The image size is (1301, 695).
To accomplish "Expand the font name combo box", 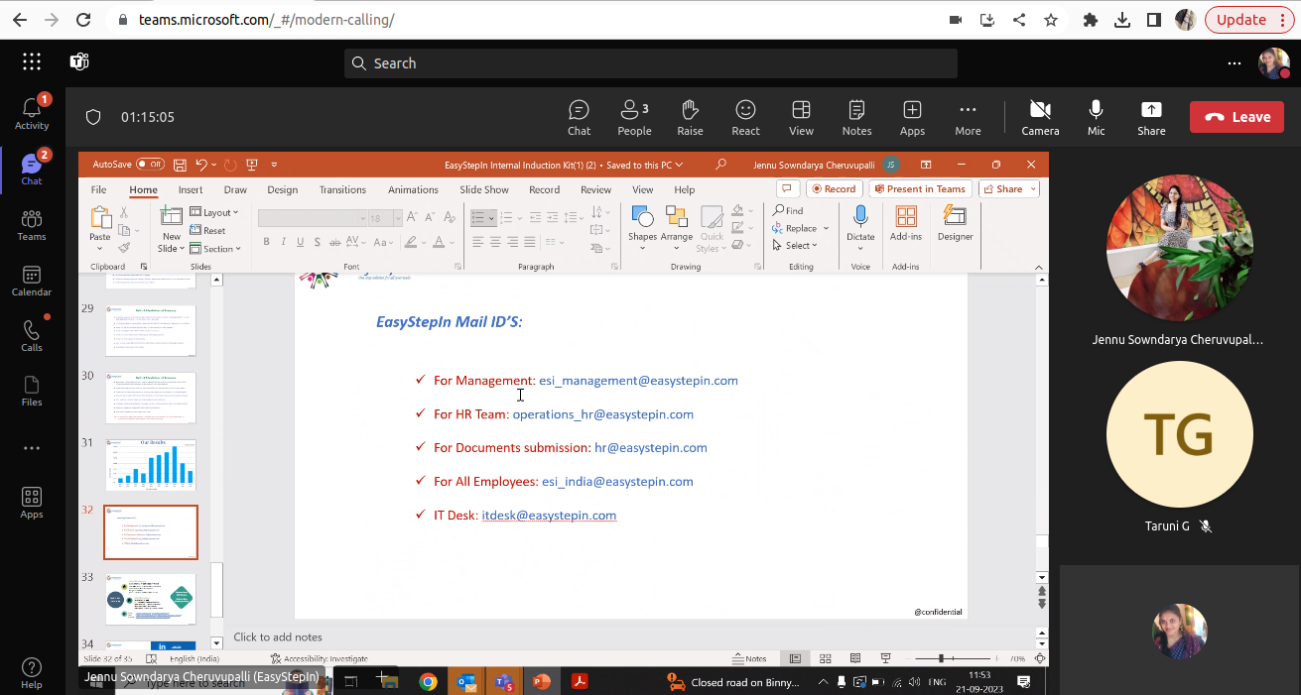I will click(361, 218).
